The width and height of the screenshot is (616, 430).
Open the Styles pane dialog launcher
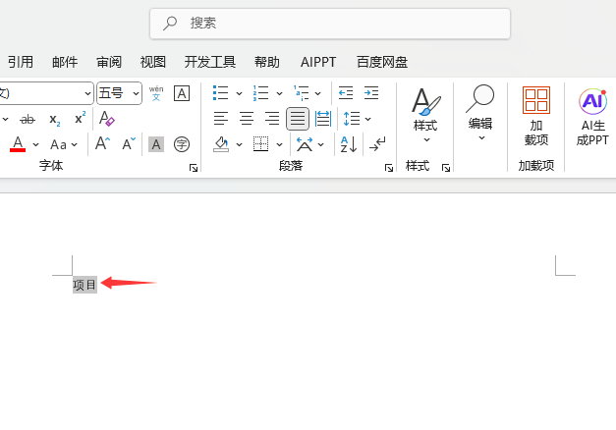click(446, 168)
